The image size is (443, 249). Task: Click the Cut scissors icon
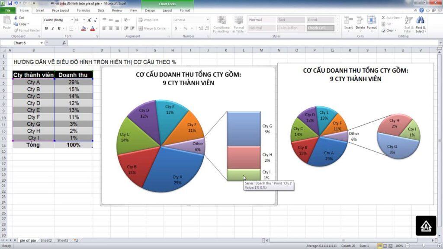16,17
